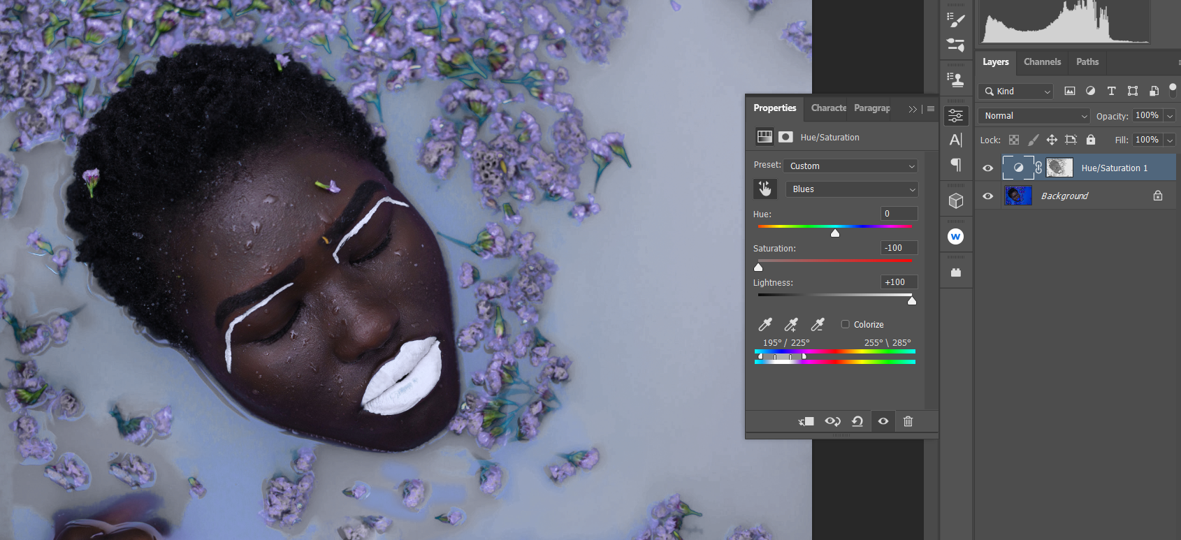This screenshot has width=1181, height=540.
Task: Open the Opacity slider dropdown arrow
Action: [x=1170, y=116]
